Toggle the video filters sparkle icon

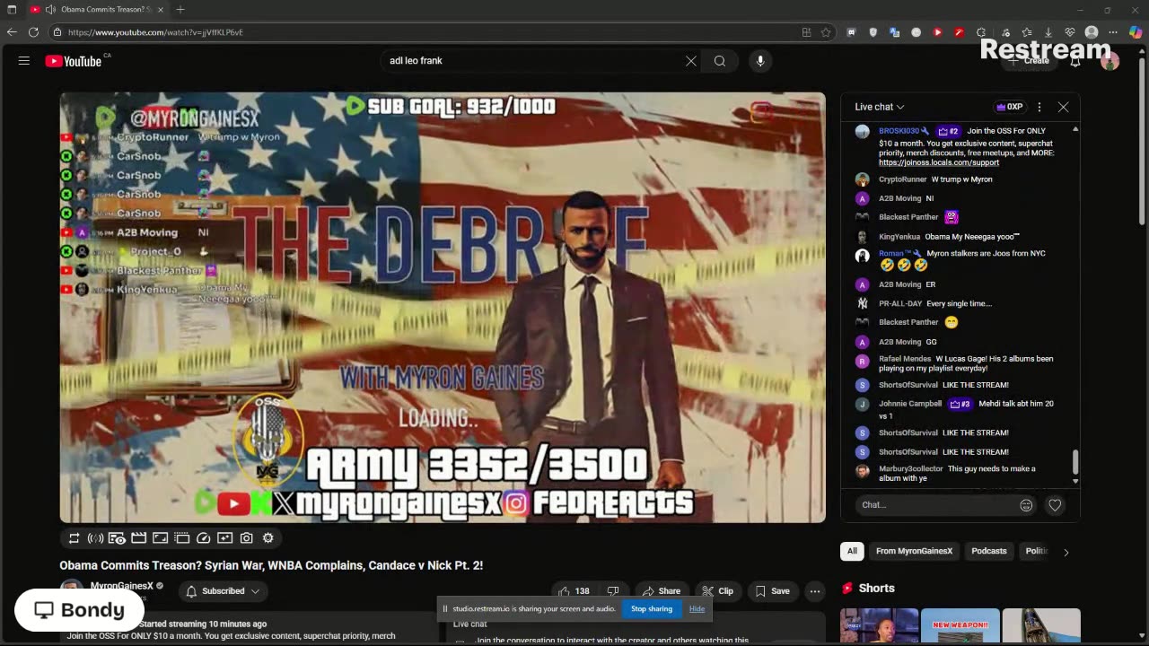[224, 538]
